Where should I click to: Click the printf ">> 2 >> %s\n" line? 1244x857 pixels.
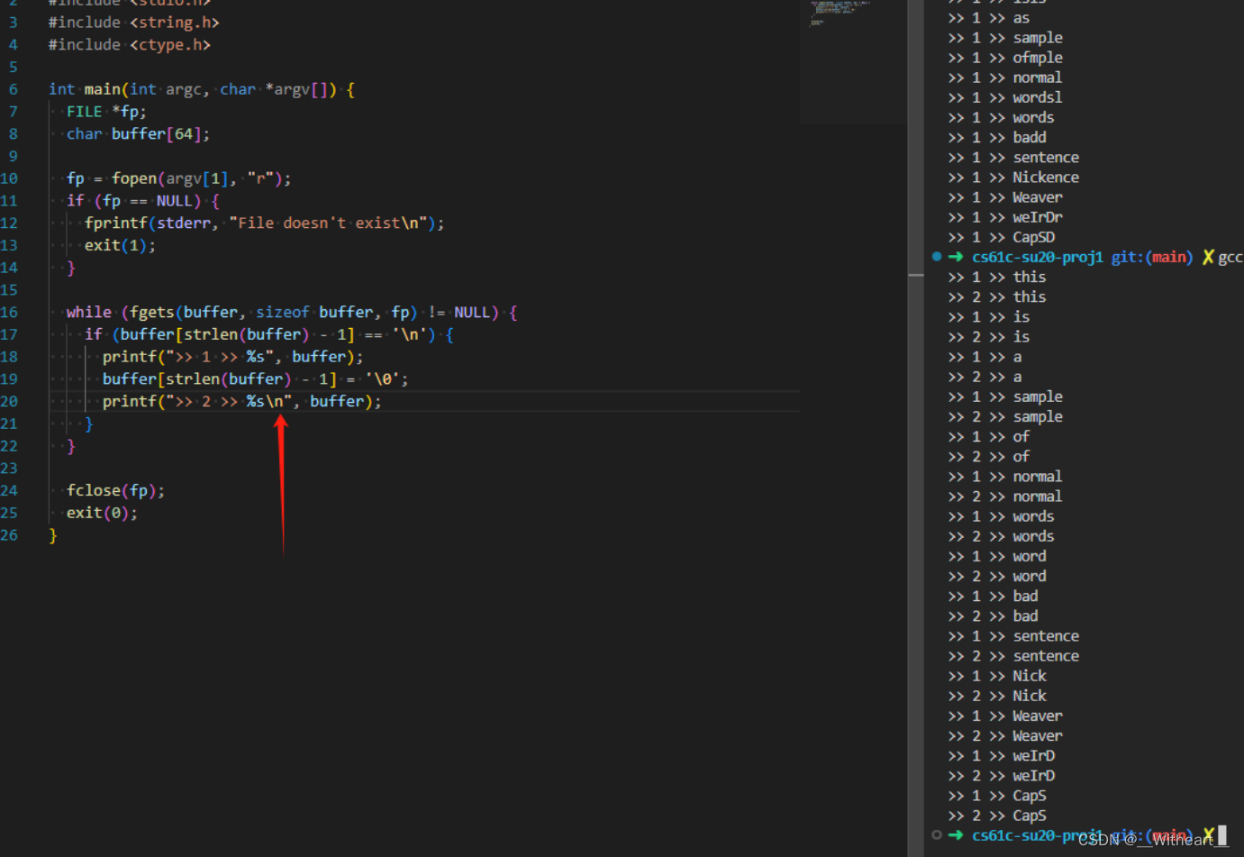click(x=241, y=402)
